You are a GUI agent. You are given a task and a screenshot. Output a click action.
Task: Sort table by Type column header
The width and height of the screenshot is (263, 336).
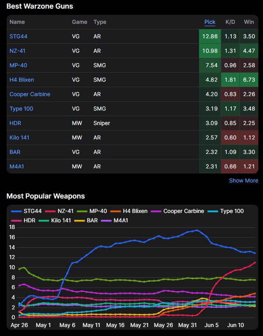pyautogui.click(x=100, y=22)
